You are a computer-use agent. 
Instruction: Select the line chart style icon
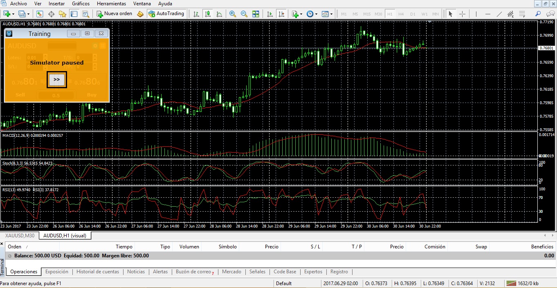tap(220, 13)
